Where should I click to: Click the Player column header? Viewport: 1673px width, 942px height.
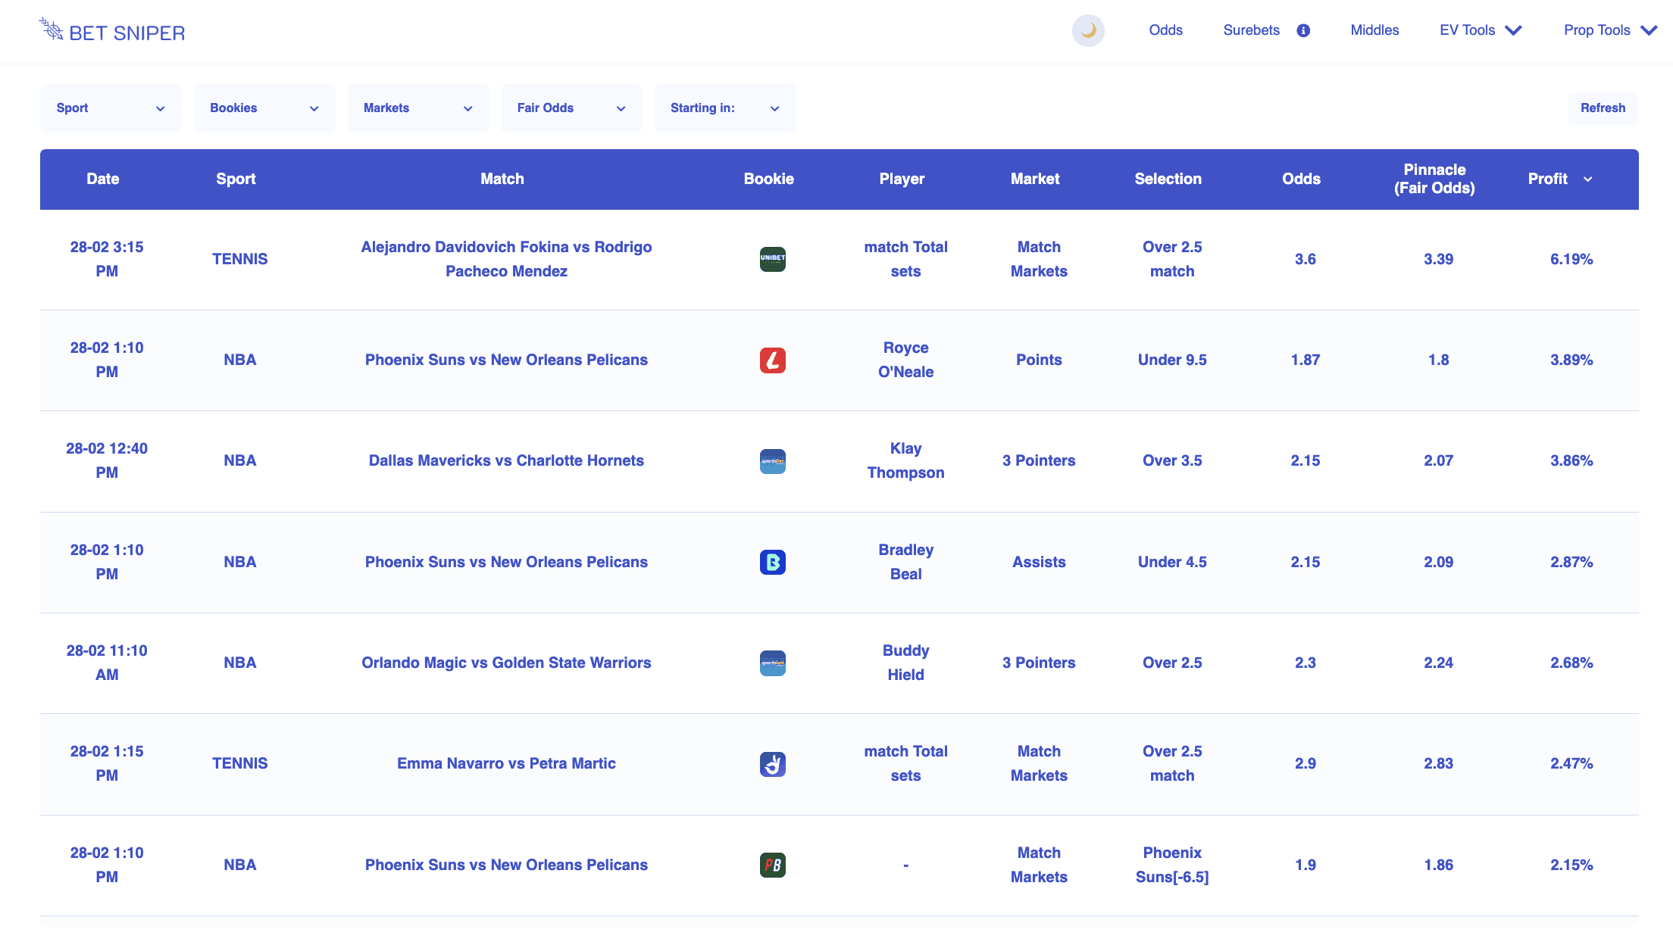(902, 179)
